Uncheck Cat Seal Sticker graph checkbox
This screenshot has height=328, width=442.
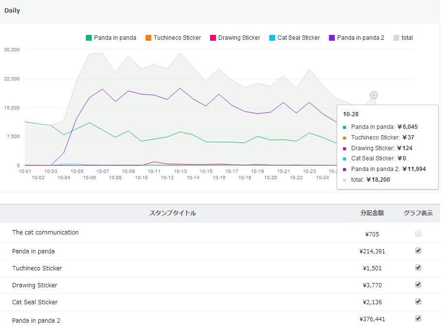[418, 301]
